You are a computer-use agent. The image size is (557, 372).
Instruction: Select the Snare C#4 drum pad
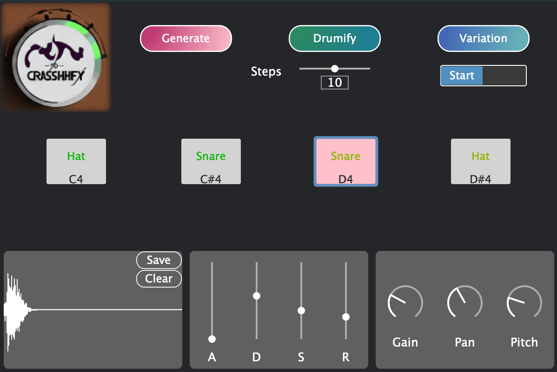211,161
